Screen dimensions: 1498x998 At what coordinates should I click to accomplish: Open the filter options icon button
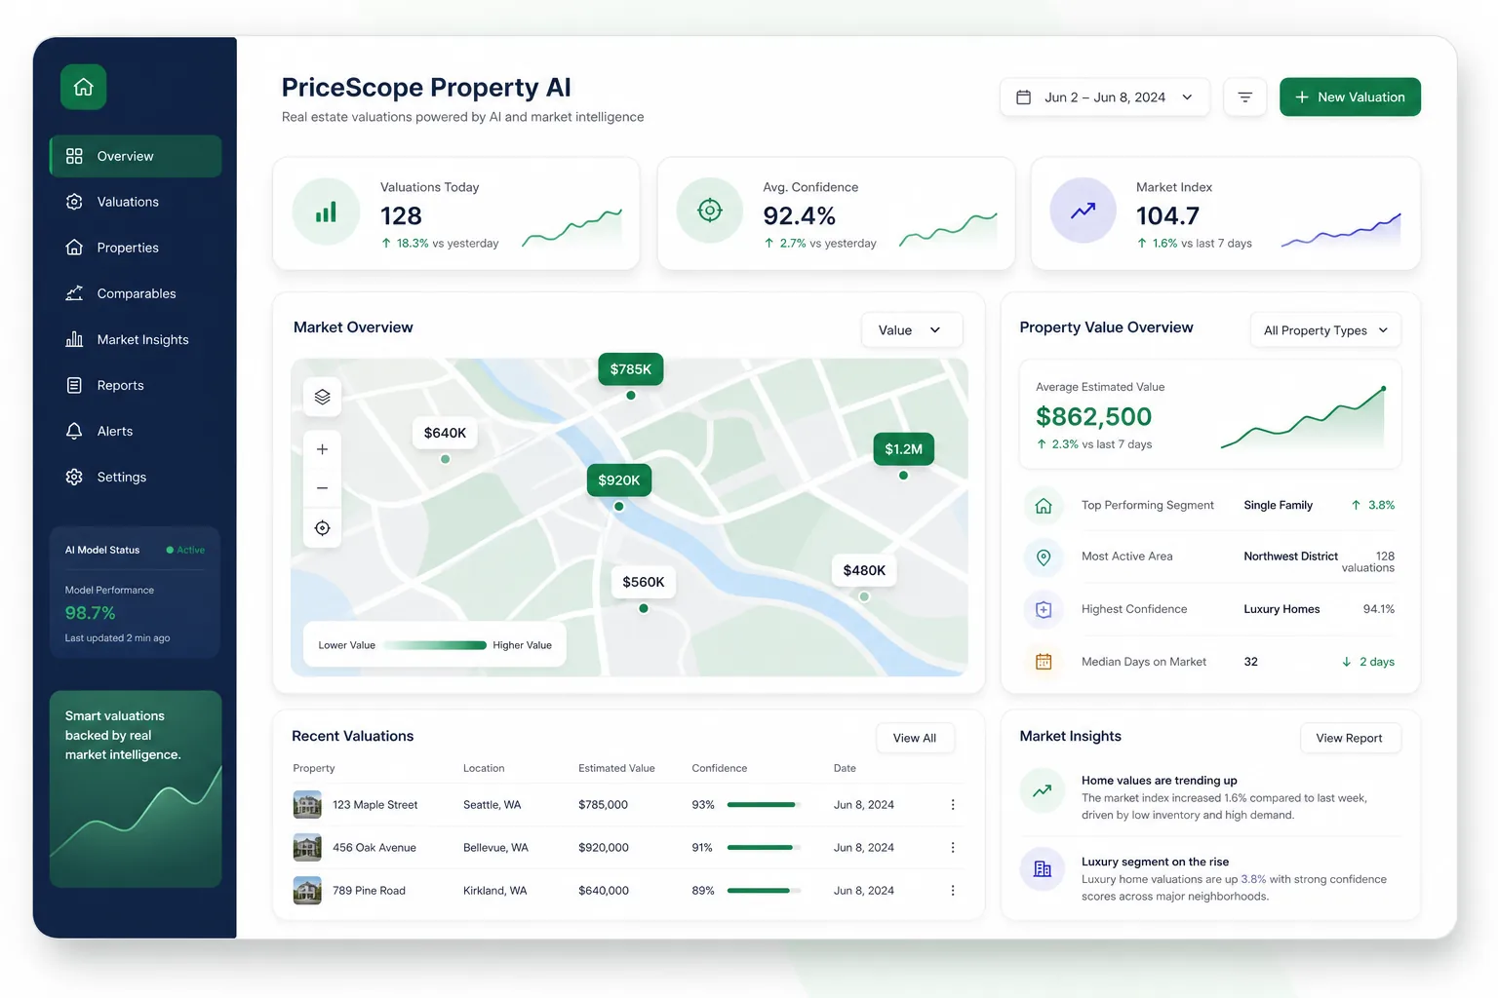coord(1244,97)
